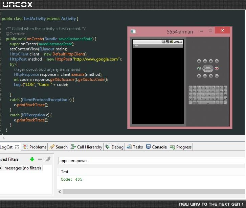
Task: Select All messages (no filters) entry
Action: tap(20, 168)
